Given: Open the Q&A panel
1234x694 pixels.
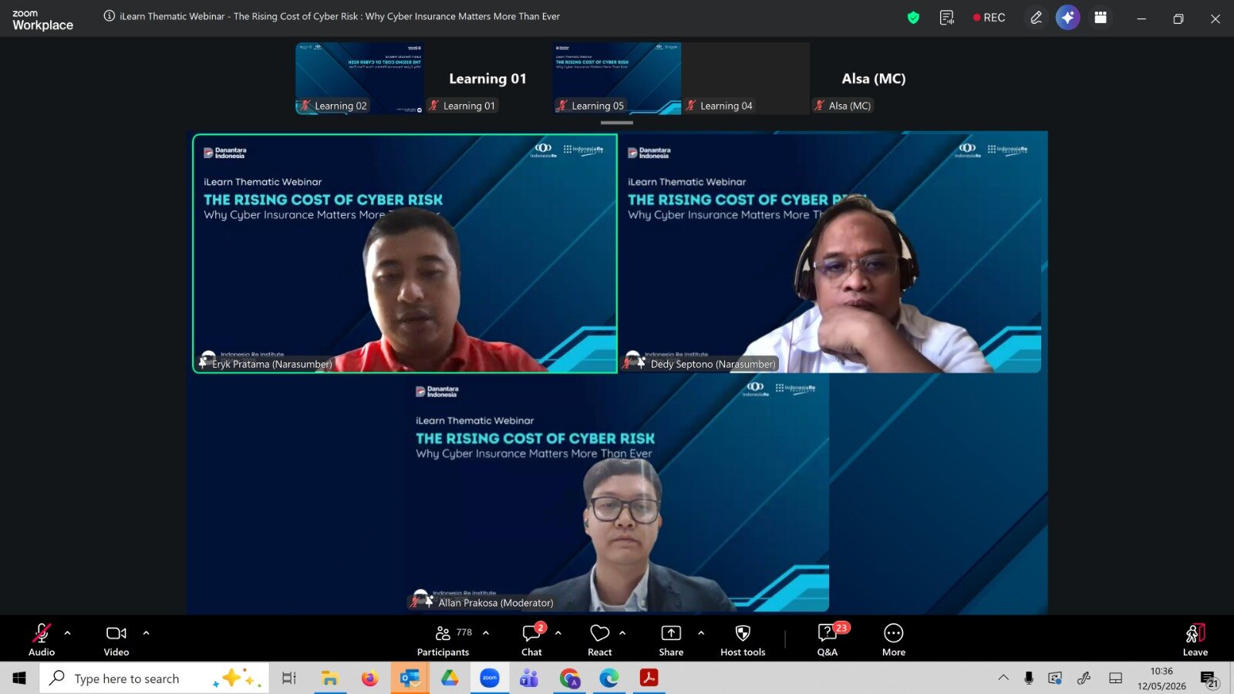Looking at the screenshot, I should coord(828,640).
